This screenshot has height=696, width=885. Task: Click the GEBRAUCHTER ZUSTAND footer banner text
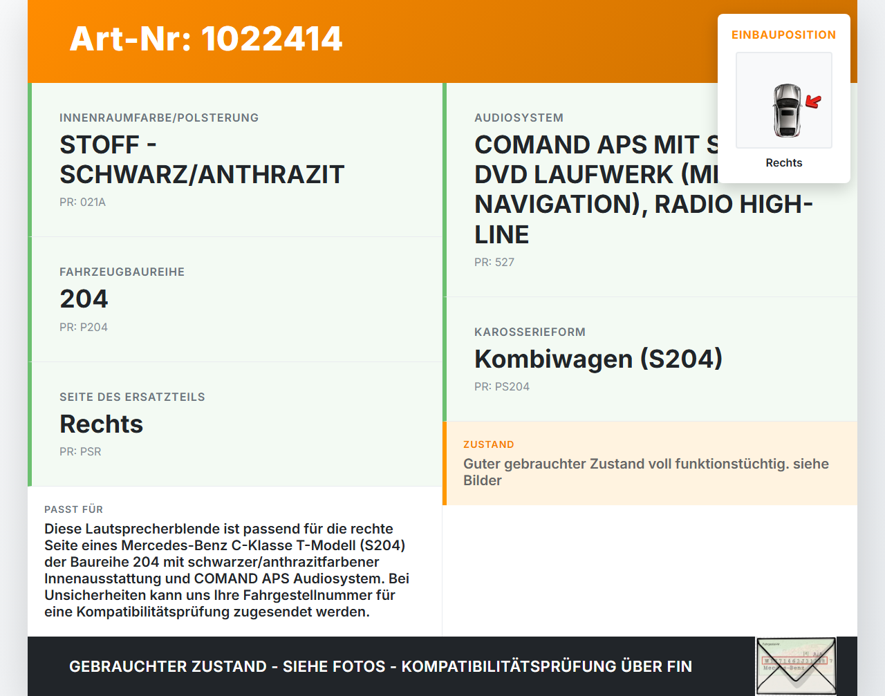coord(380,666)
